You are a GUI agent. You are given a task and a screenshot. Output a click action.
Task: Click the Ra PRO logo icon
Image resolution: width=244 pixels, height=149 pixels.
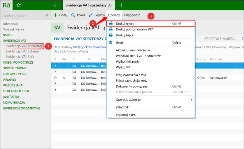6,5
